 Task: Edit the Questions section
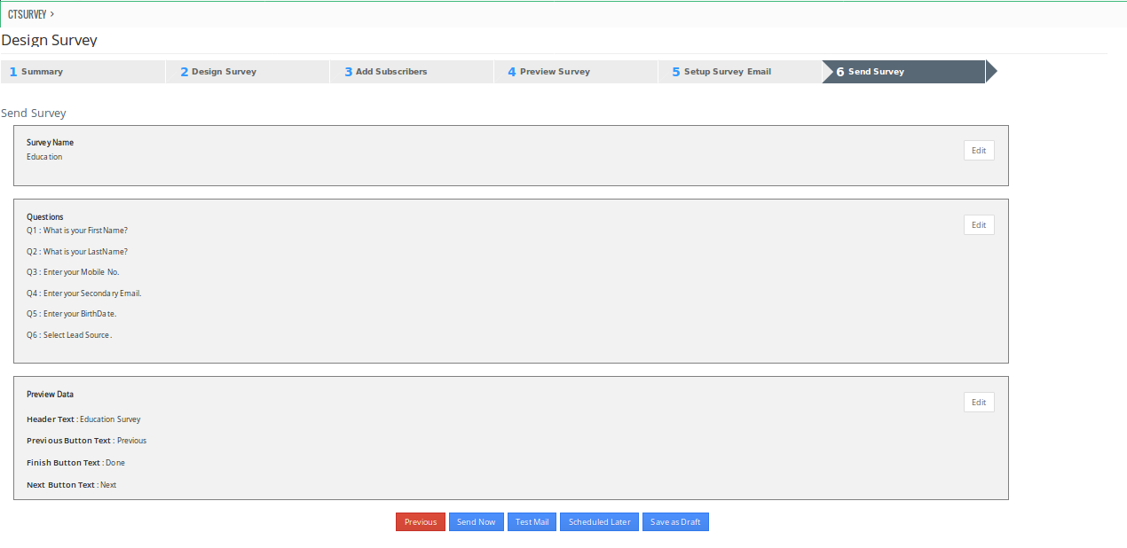pyautogui.click(x=979, y=225)
